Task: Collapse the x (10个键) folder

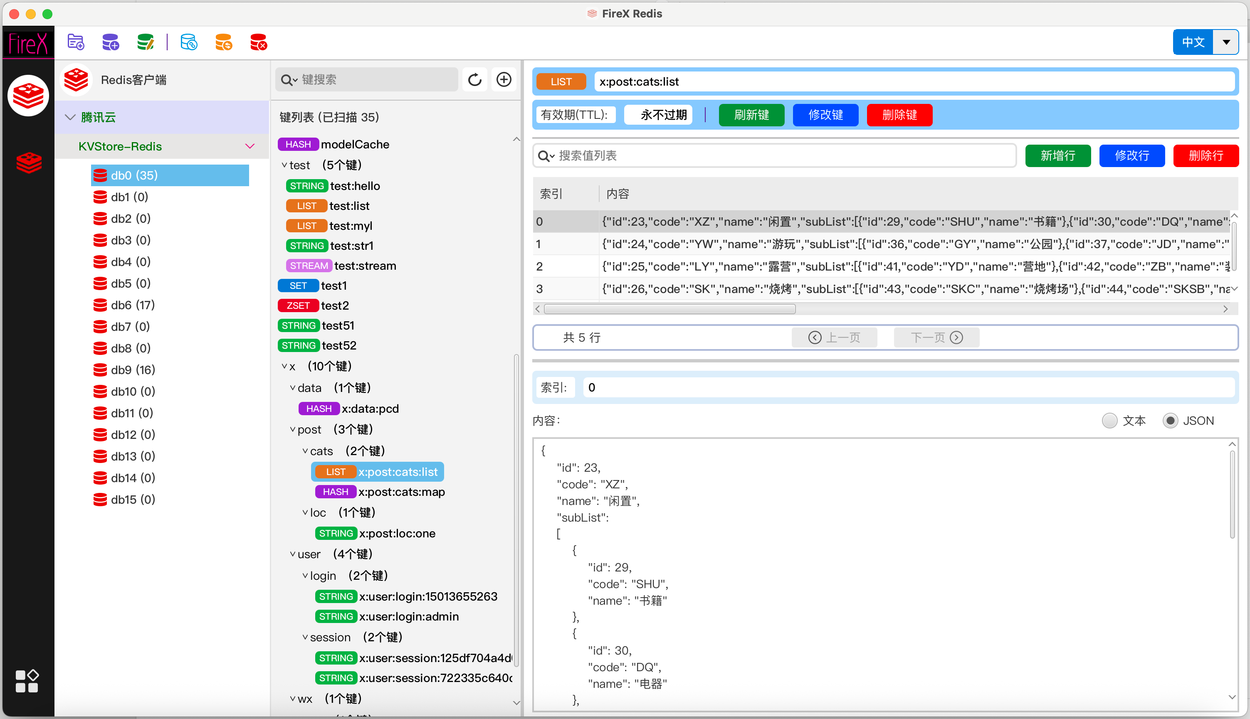Action: pyautogui.click(x=284, y=367)
